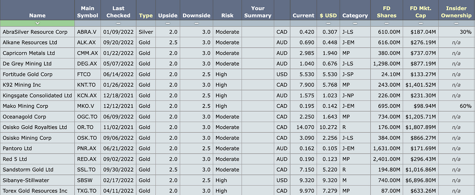Open the Name column filter chevron
This screenshot has height=195, width=475.
click(38, 23)
